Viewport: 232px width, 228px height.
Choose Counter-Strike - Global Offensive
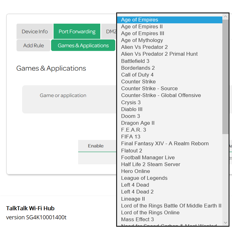(170, 95)
